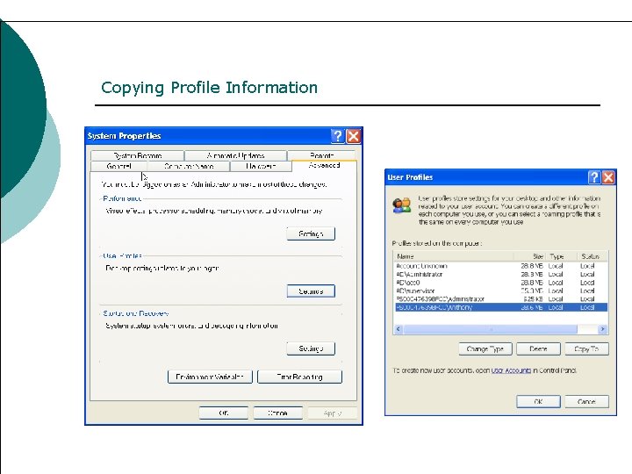
Task: Open User Profiles Settings button
Action: click(x=311, y=291)
